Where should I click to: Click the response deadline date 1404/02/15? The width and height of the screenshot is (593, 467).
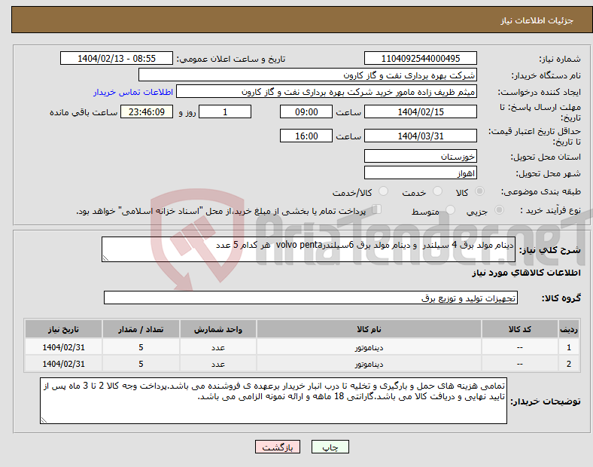pos(420,111)
